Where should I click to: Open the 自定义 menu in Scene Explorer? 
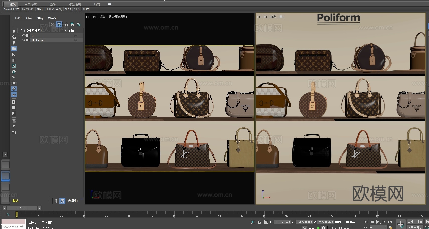pyautogui.click(x=52, y=18)
